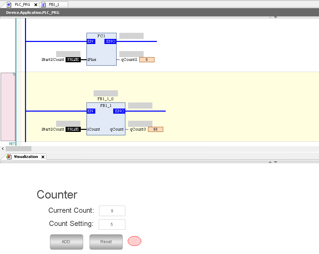
Task: Select the qCount3 watch value showing 60
Action: click(155, 129)
